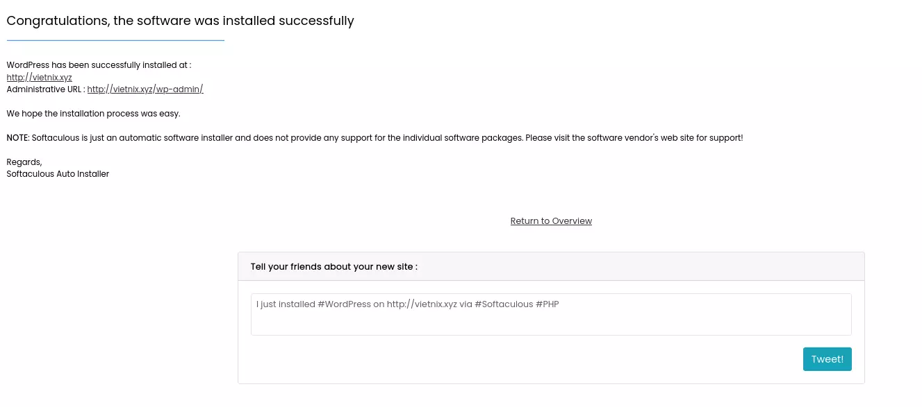The width and height of the screenshot is (922, 407).
Task: Click the Return to Overview link
Action: click(x=551, y=221)
